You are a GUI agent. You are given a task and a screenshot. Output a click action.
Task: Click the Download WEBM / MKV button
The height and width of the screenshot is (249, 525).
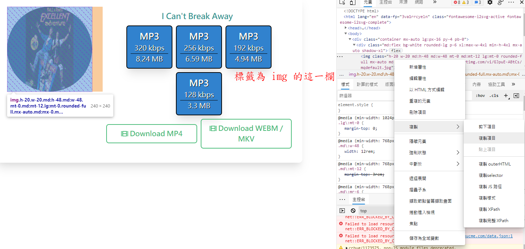pyautogui.click(x=246, y=134)
